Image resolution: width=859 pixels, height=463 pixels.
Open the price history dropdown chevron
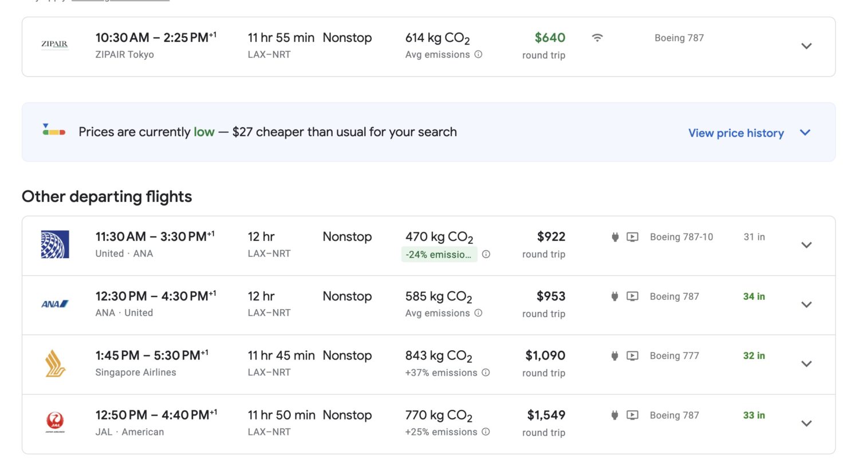click(x=805, y=132)
